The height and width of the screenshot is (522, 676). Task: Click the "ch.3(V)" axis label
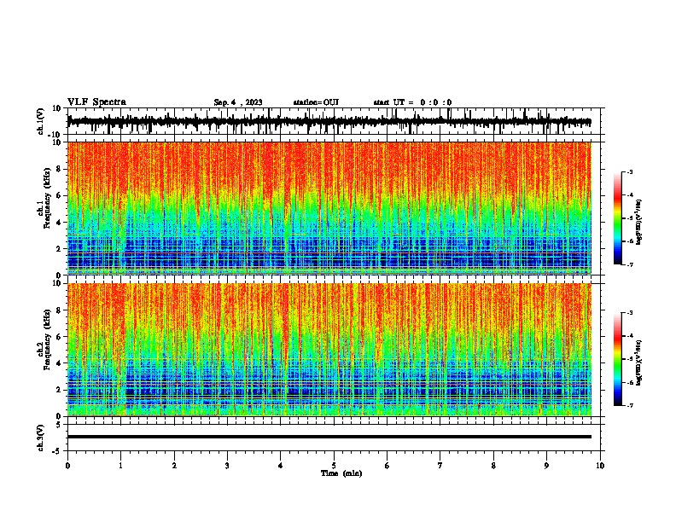tap(41, 438)
